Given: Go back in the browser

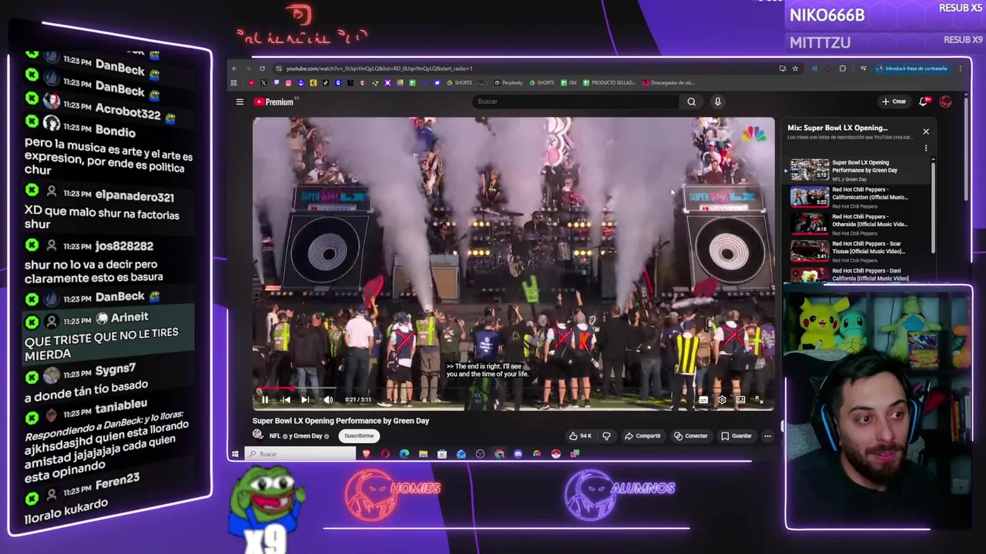Looking at the screenshot, I should (234, 68).
